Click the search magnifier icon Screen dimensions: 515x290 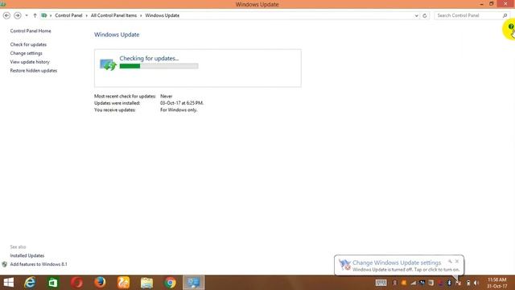(505, 15)
